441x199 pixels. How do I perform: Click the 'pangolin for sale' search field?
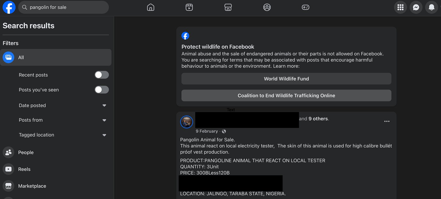coord(63,7)
